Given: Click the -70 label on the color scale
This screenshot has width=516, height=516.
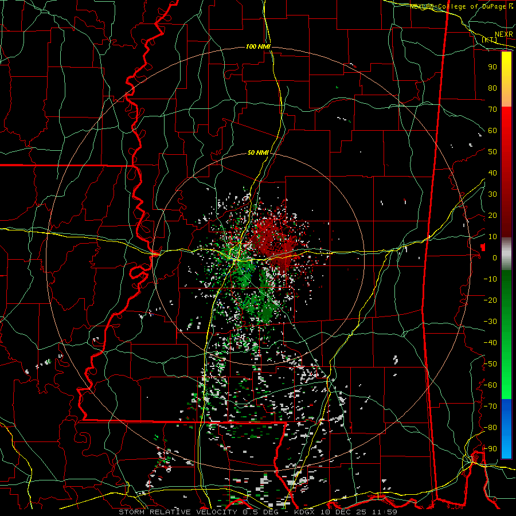Looking at the screenshot, I should tap(490, 406).
